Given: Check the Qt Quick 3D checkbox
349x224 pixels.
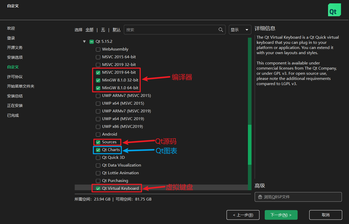Looking at the screenshot, I should coord(98,157).
